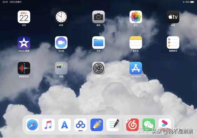This screenshot has width=197, height=138.
Task: Open NetEase Cloud Music HD in dock
Action: pos(132,125)
